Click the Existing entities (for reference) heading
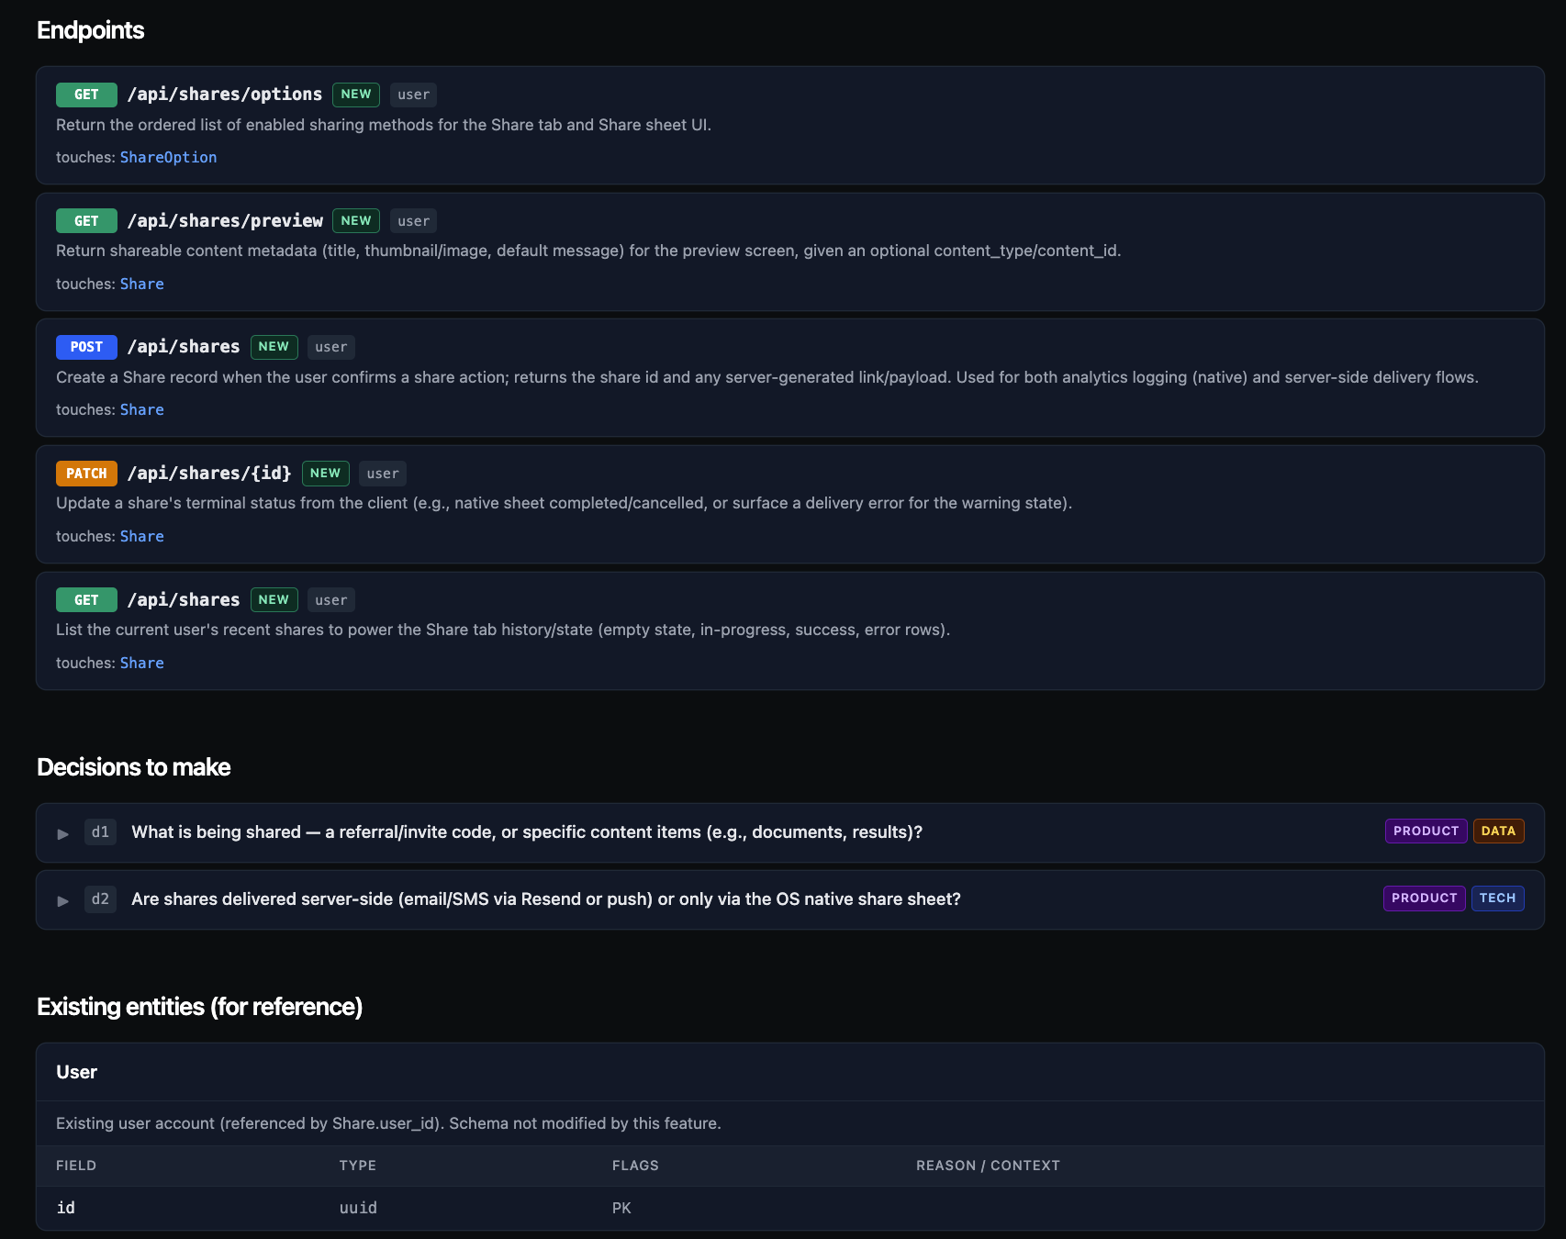 pyautogui.click(x=199, y=1007)
